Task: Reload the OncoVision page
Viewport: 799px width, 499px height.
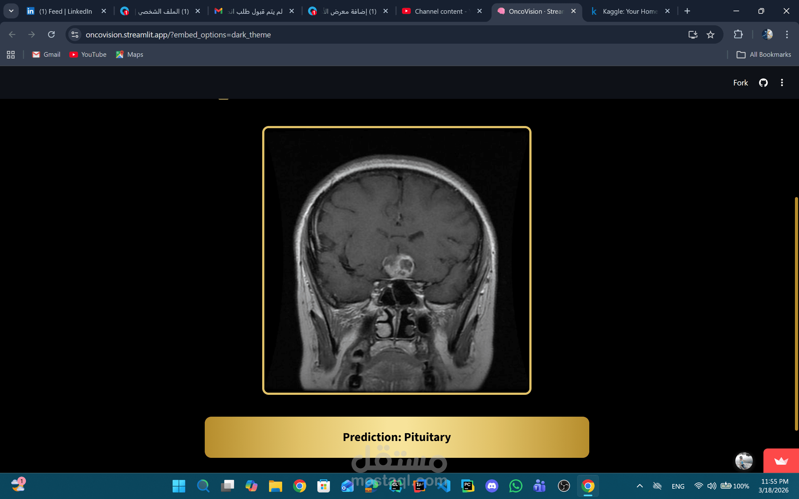Action: (51, 35)
